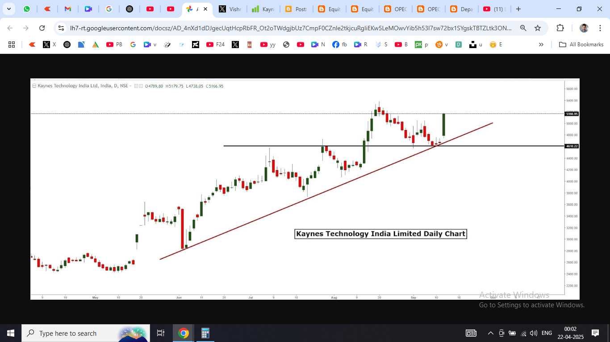Bookmark this page with the star icon
The image size is (610, 342).
click(538, 28)
